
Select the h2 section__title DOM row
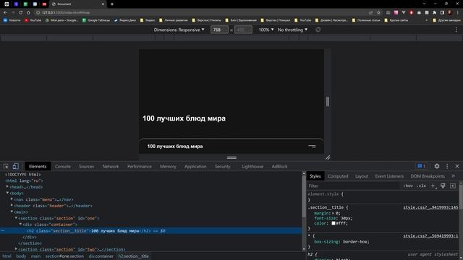150,231
